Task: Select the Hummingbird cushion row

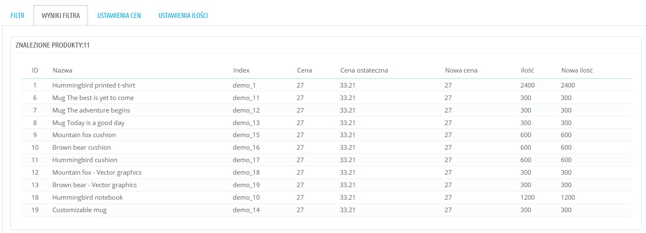Action: pos(326,160)
